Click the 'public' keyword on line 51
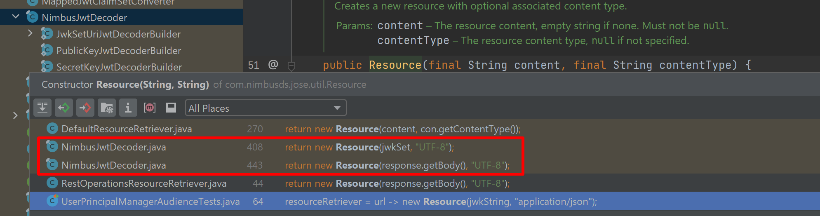This screenshot has width=820, height=216. tap(342, 65)
